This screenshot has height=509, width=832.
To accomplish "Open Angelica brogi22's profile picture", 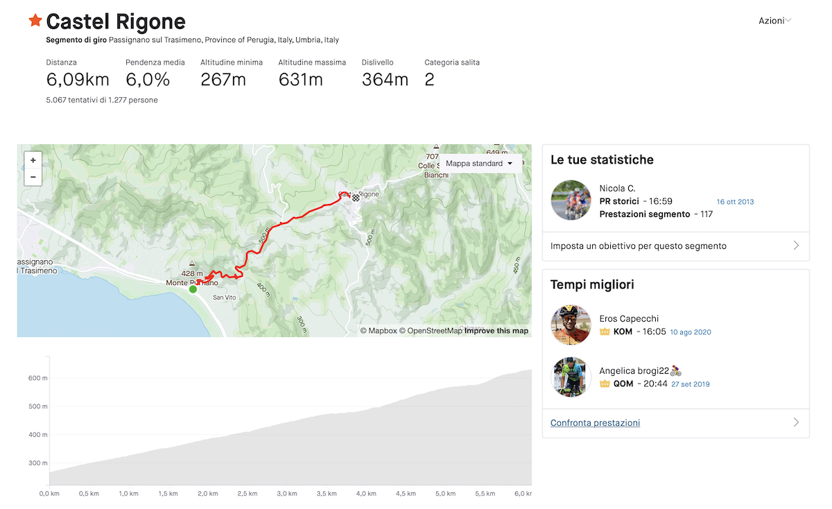I will tap(571, 377).
